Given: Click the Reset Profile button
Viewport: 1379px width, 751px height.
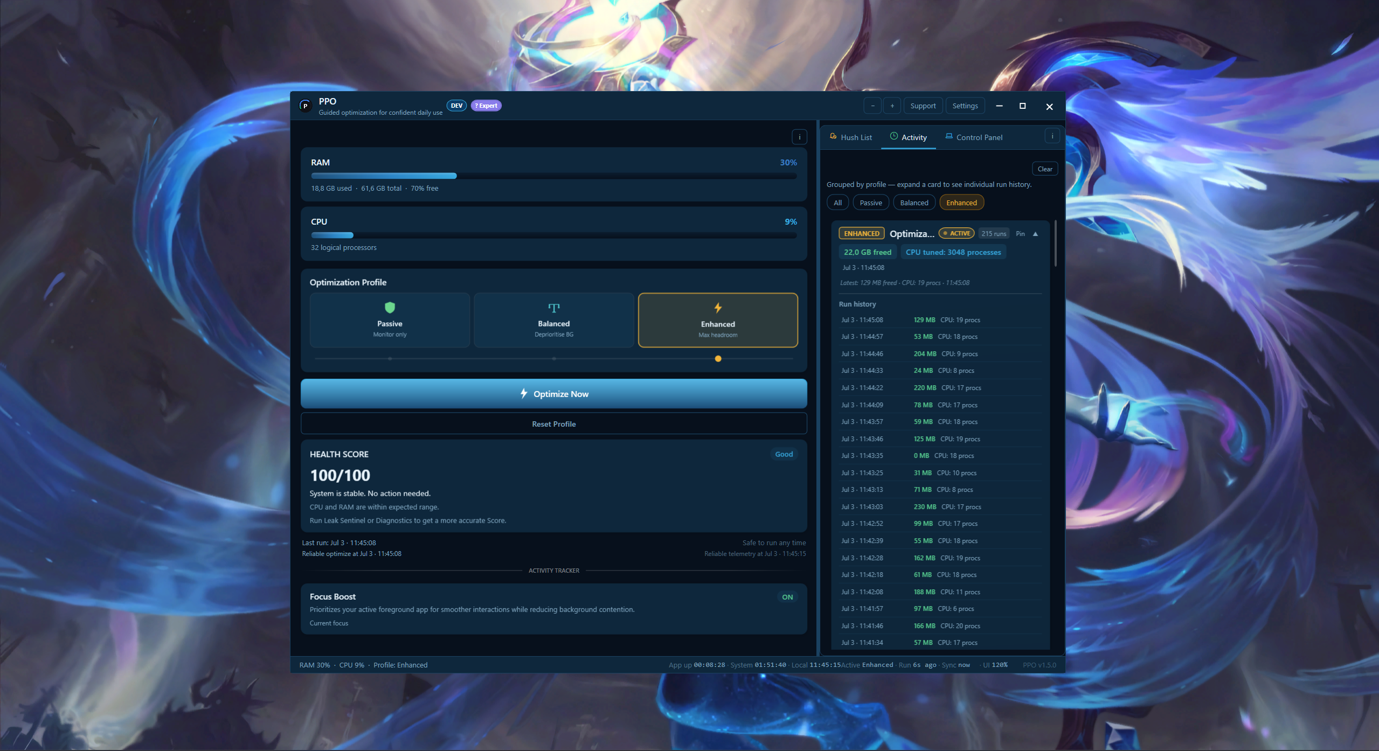Looking at the screenshot, I should (x=554, y=423).
